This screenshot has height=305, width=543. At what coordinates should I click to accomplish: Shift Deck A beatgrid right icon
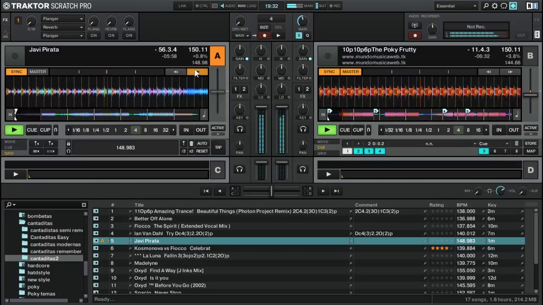50,151
